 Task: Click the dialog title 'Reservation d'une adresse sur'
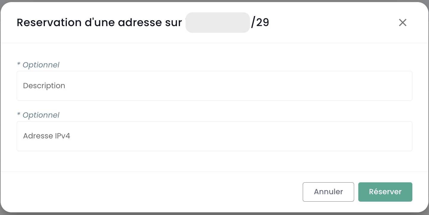click(x=99, y=23)
